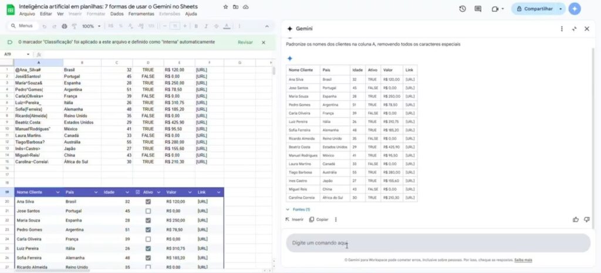This screenshot has height=273, width=601.
Task: Open more options beside Copiar
Action: [336, 220]
